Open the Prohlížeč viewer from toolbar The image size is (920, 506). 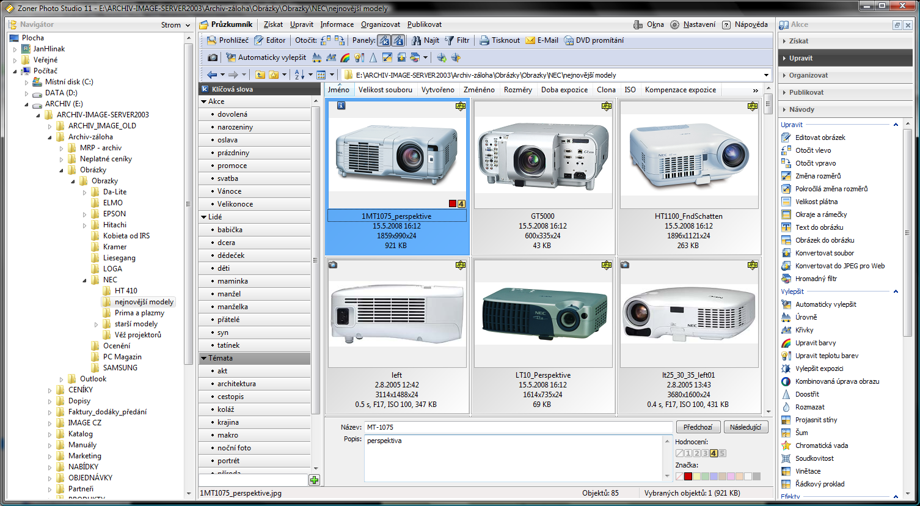pyautogui.click(x=227, y=40)
